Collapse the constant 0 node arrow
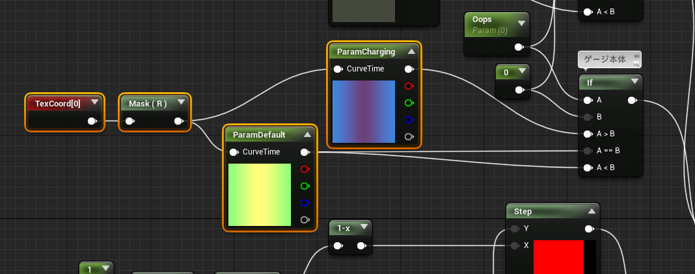695x274 pixels. pos(521,71)
